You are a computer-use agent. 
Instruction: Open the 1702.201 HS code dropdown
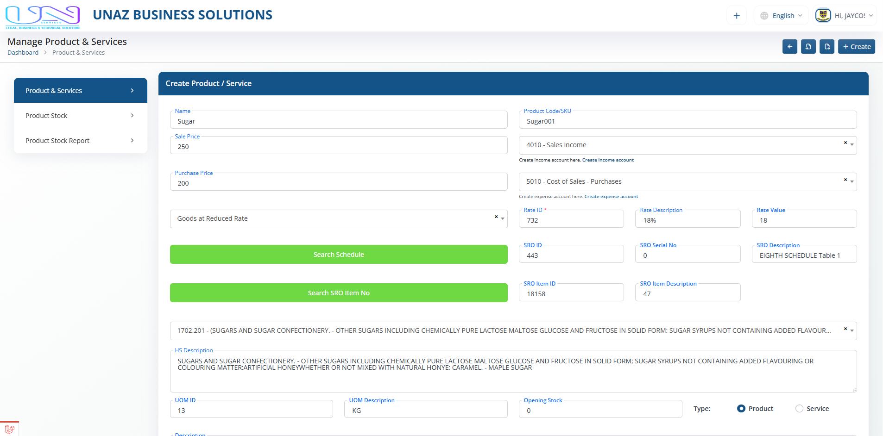point(851,331)
